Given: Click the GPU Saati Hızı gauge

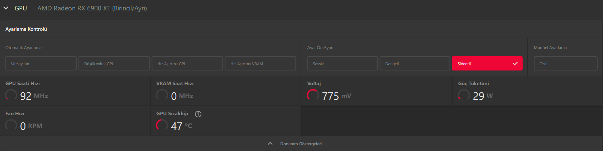Looking at the screenshot, I should pos(11,95).
